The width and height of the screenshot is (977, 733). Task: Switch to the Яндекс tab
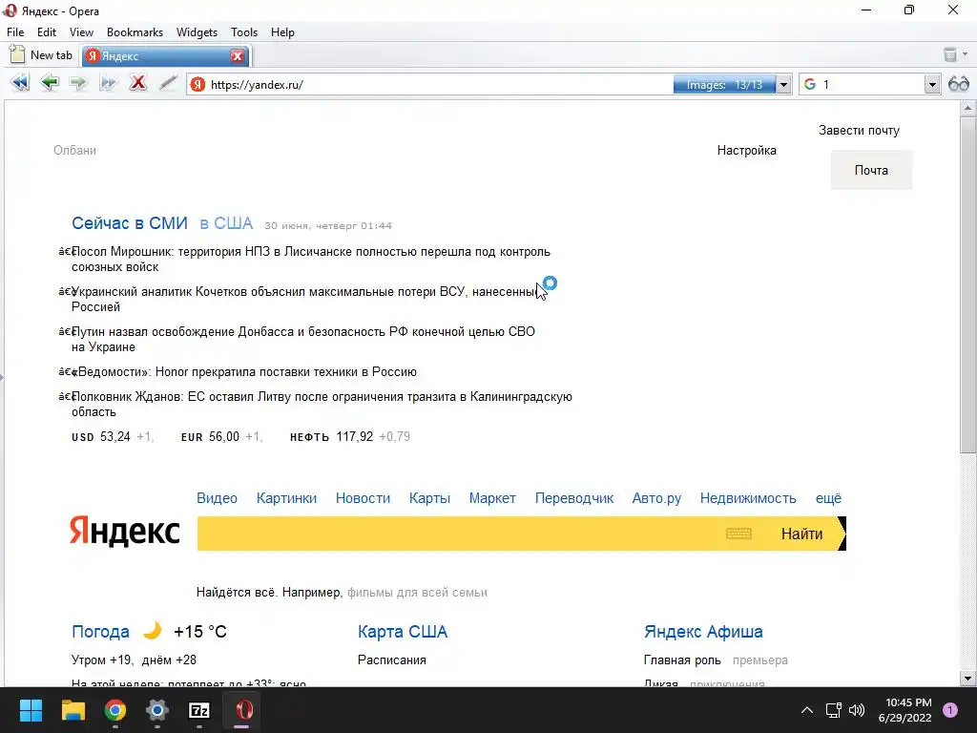point(156,56)
